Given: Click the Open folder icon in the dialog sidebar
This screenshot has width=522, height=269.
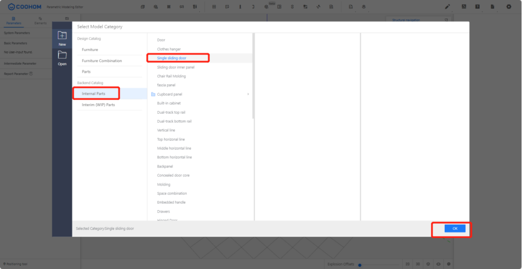Looking at the screenshot, I should pyautogui.click(x=62, y=55).
